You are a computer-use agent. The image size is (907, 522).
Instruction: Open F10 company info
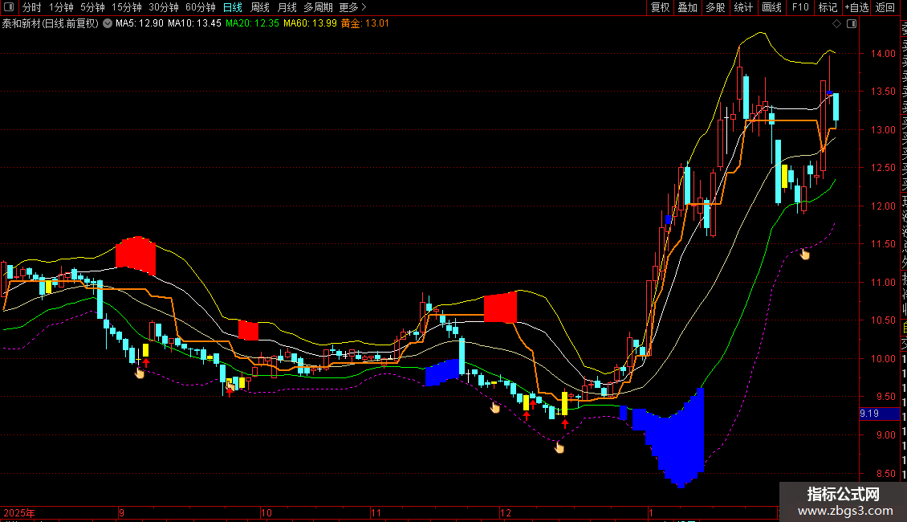pos(800,7)
